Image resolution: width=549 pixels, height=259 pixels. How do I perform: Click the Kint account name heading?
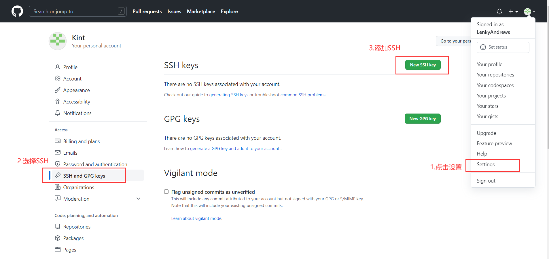coord(78,38)
